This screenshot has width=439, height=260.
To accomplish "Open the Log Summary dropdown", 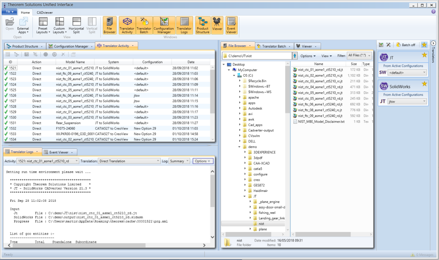I will [x=179, y=161].
